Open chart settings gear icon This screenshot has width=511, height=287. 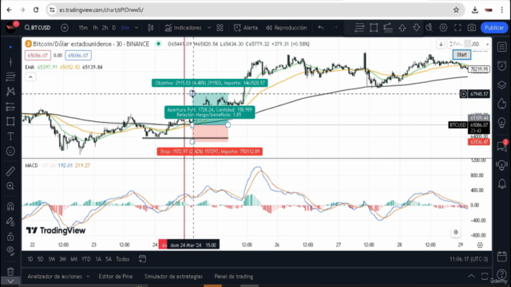(444, 28)
